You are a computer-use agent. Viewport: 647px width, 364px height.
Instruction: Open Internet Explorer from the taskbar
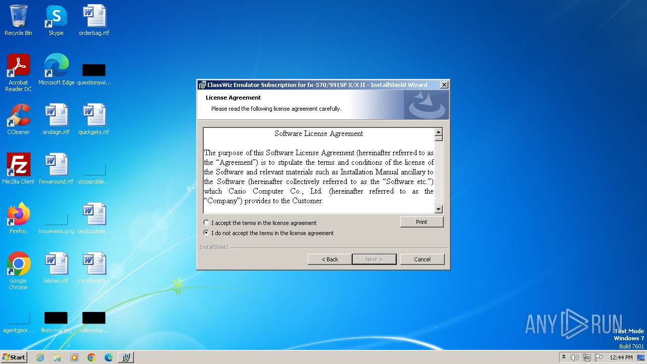[40, 357]
